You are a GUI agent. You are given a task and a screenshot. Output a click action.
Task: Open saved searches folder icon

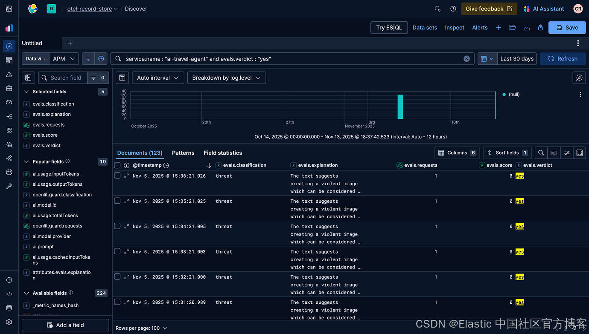coord(513,27)
